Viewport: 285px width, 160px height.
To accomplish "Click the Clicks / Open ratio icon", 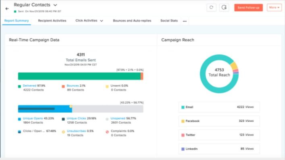I will (x=19, y=132).
